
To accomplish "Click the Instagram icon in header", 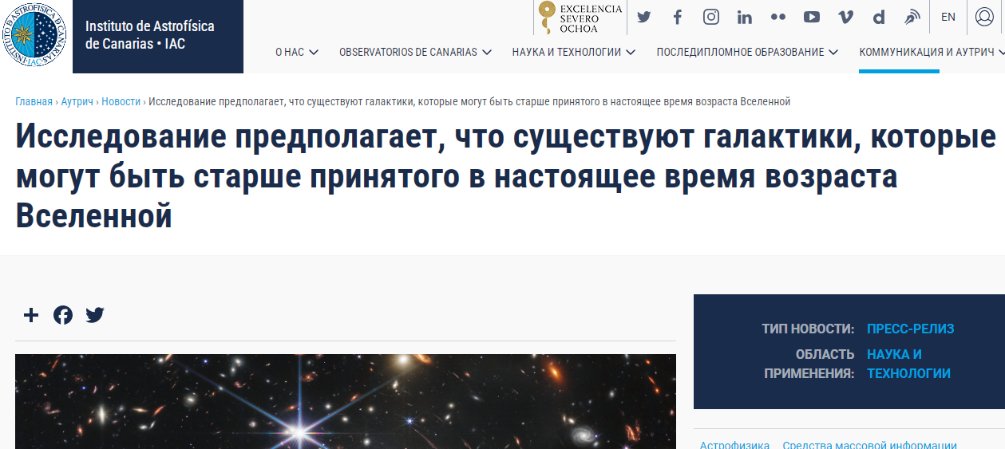I will (711, 17).
